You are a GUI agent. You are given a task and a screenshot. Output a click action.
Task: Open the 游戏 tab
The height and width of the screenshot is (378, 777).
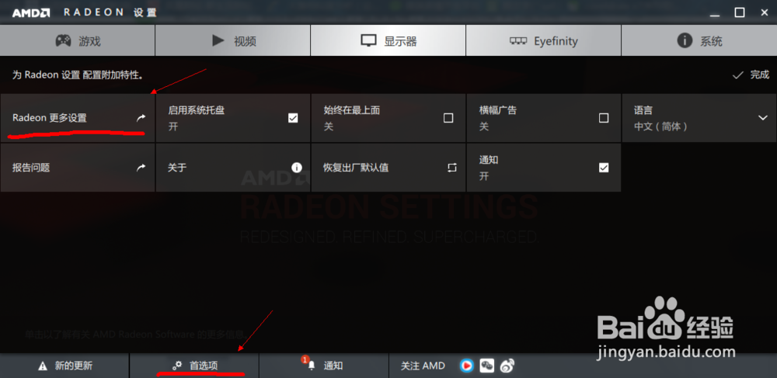77,40
